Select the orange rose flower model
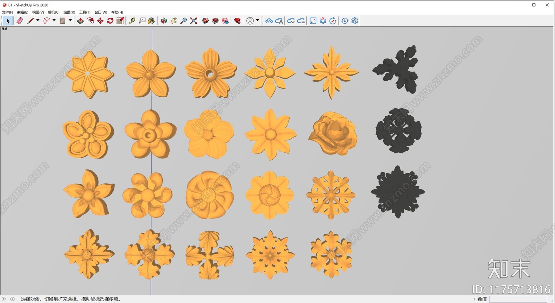This screenshot has width=555, height=303. (333, 133)
